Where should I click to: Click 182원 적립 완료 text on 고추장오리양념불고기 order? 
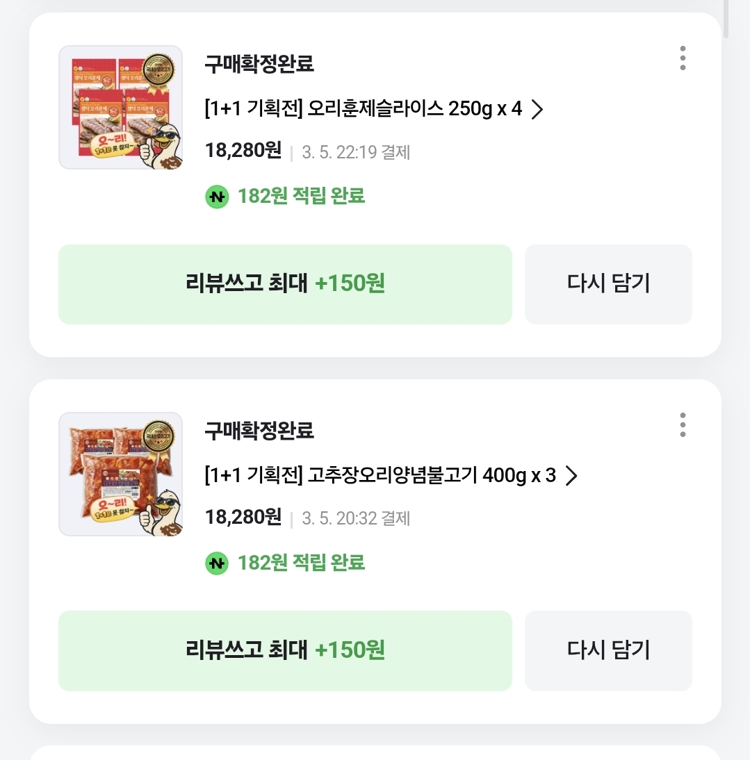tap(301, 563)
